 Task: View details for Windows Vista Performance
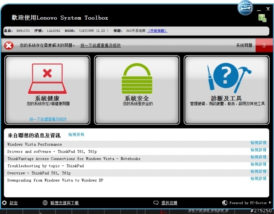click(258, 143)
